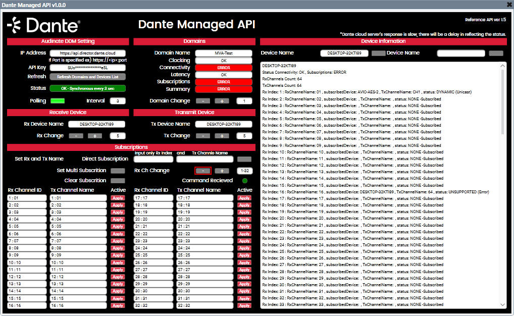Close the Dante Managed API window

pyautogui.click(x=509, y=5)
